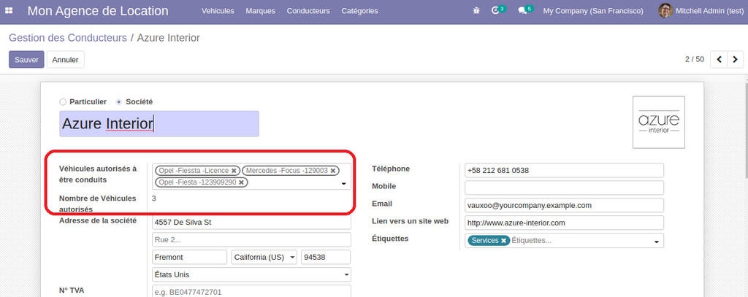The height and width of the screenshot is (297, 748).
Task: Click the Azure Interior name field
Action: 159,124
